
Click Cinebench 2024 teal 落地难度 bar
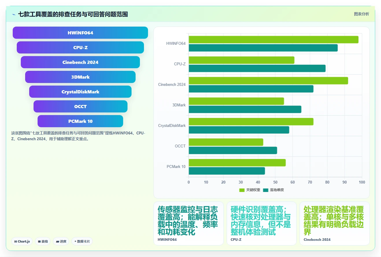(x=251, y=89)
